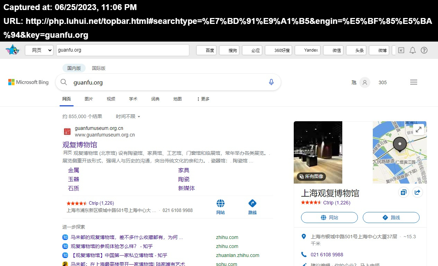Open the 观复博物馆 result title
Viewport: 438px width, 266px height.
tap(80, 144)
